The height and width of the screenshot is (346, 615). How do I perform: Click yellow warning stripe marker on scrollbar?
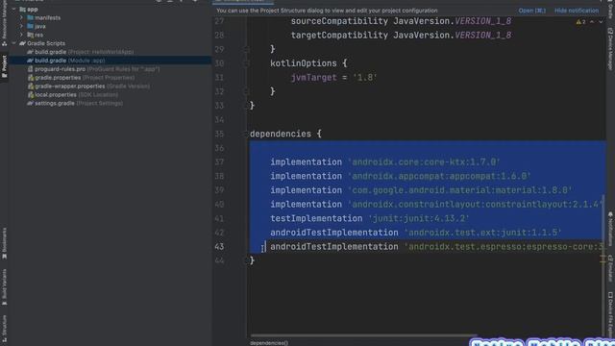tap(603, 258)
